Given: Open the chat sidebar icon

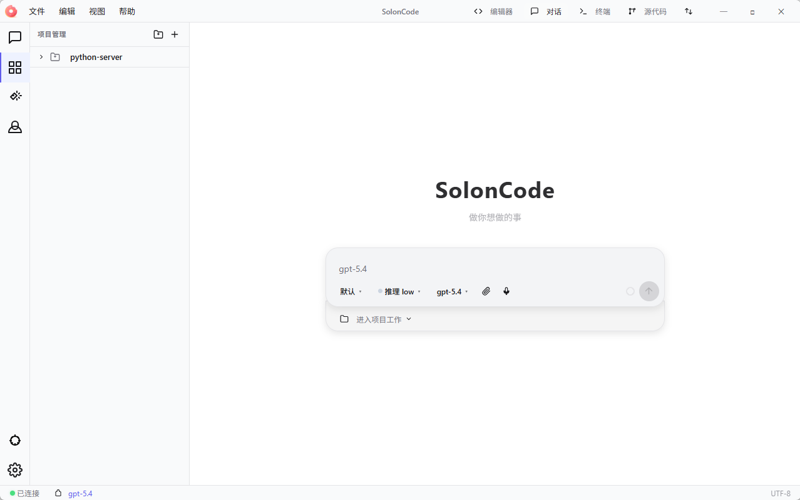Looking at the screenshot, I should coord(15,37).
